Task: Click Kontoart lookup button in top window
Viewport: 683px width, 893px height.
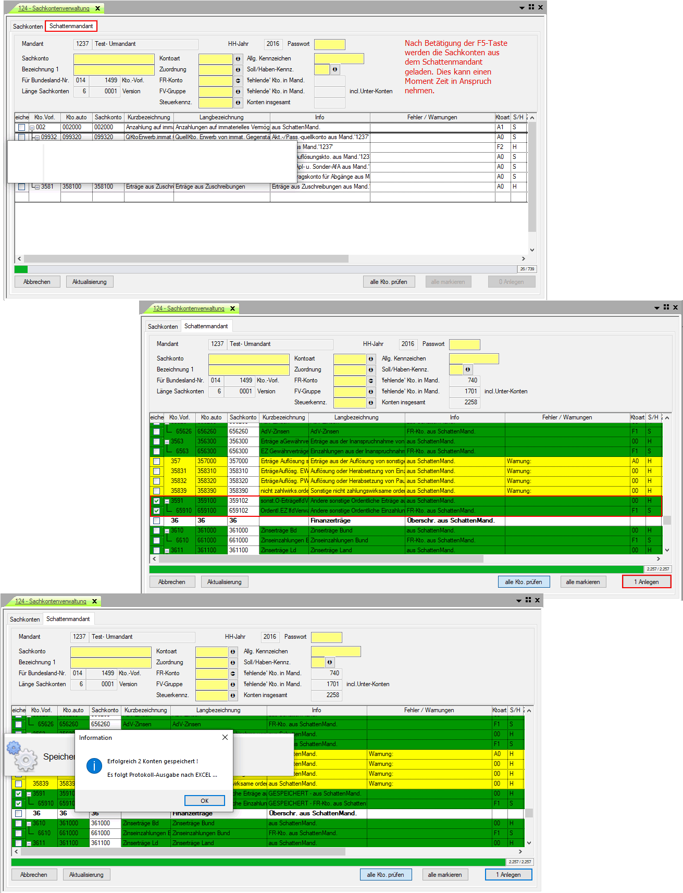Action: tap(238, 59)
